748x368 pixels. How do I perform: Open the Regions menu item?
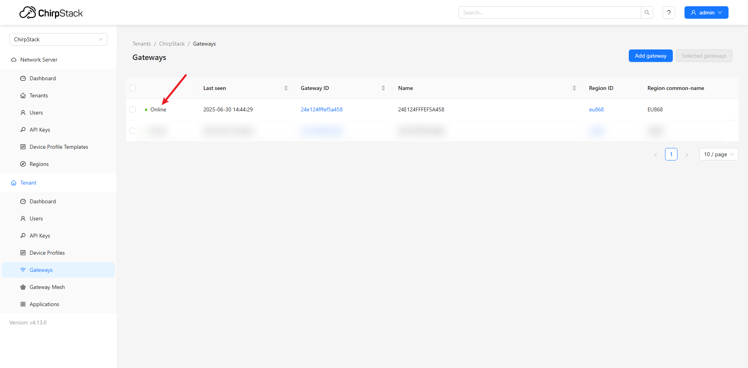tap(58, 164)
